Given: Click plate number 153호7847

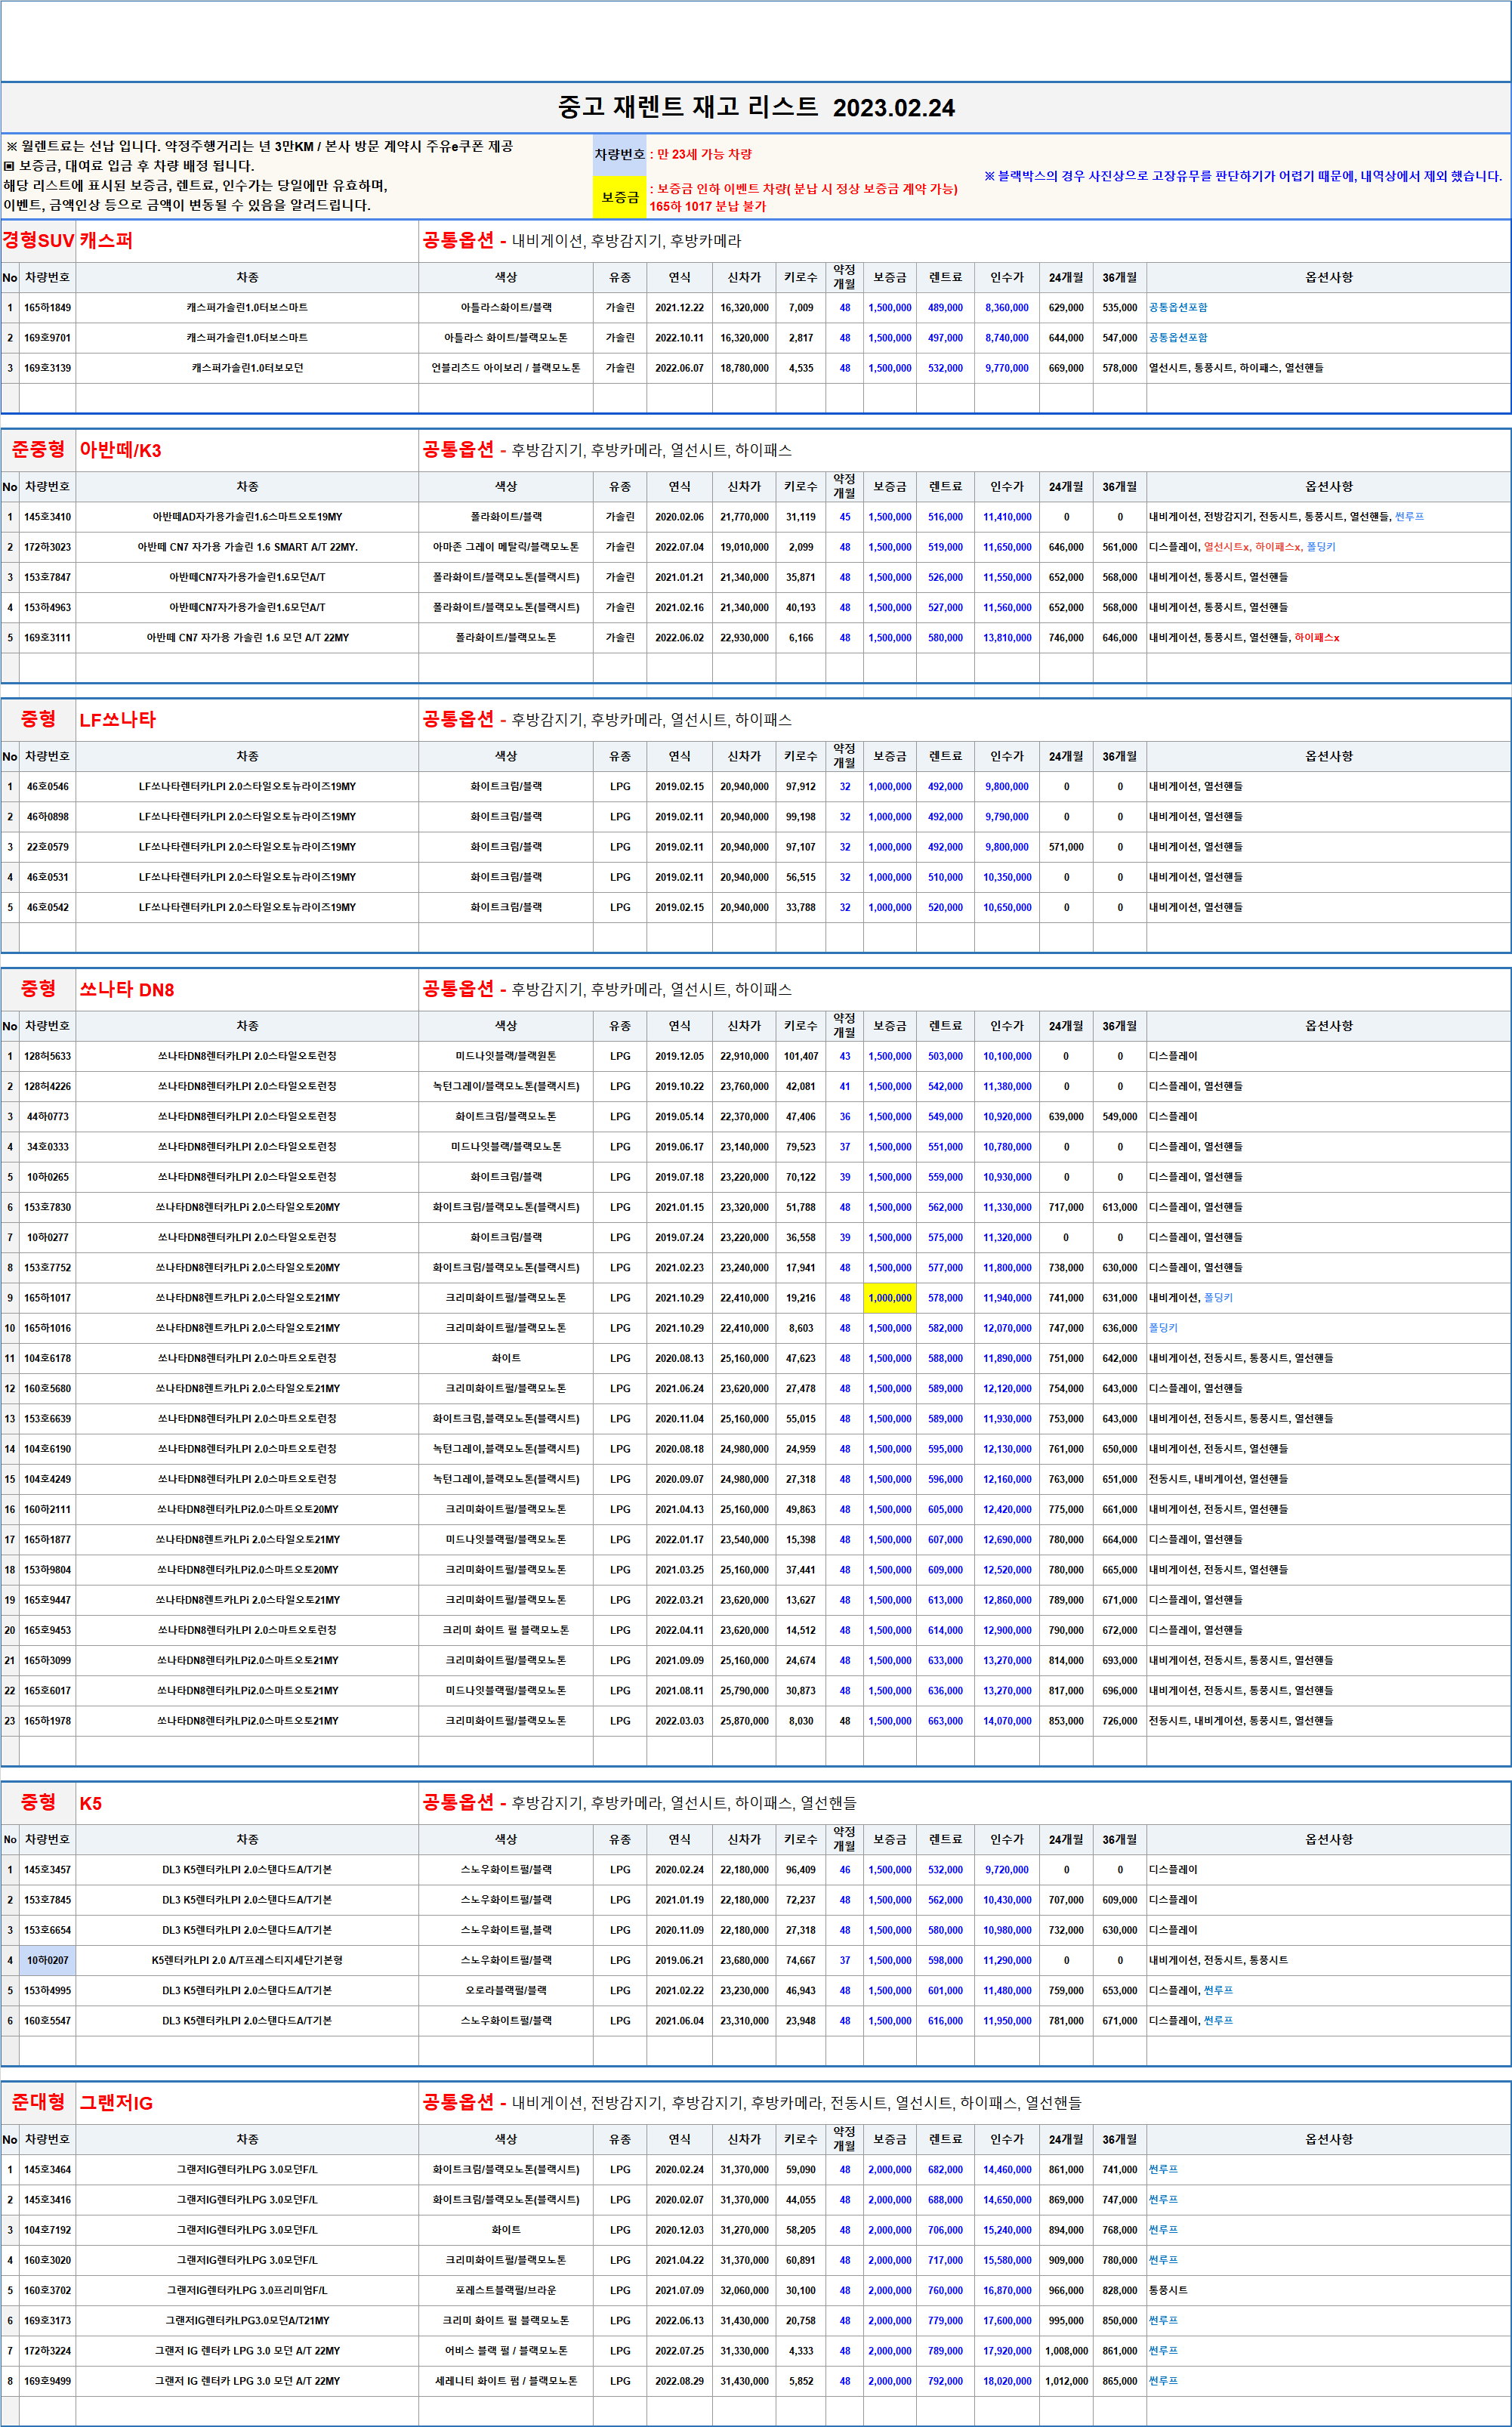Looking at the screenshot, I should [48, 577].
